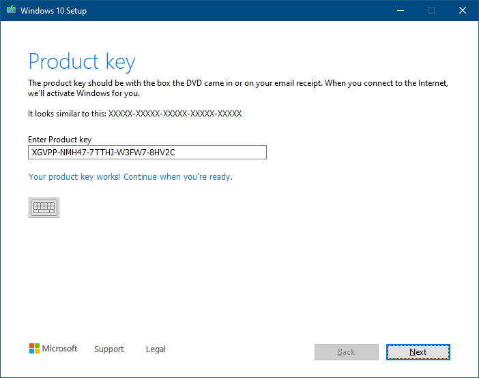Viewport: 479px width, 378px height.
Task: Click the 'Product key' heading
Action: point(82,62)
